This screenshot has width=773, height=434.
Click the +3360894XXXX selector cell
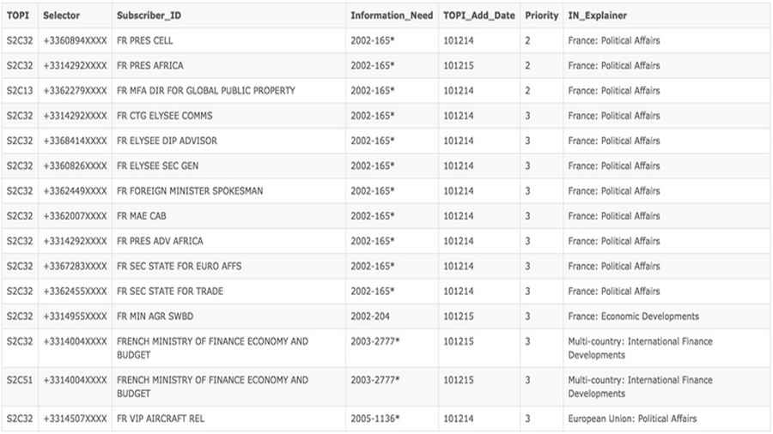click(76, 40)
